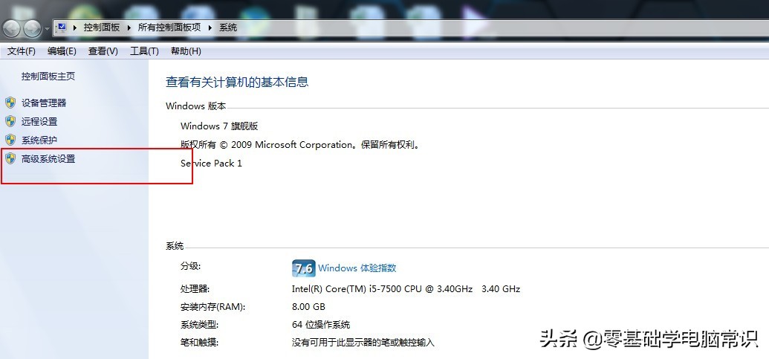Open 设备管理器 link
This screenshot has width=769, height=359.
[x=44, y=103]
